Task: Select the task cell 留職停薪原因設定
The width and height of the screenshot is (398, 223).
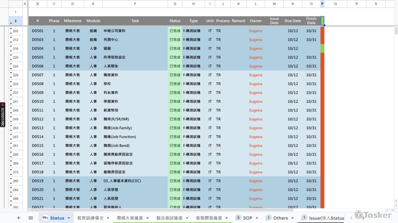Action: (x=135, y=163)
